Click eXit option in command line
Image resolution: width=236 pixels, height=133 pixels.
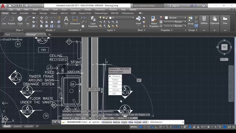click(x=145, y=122)
